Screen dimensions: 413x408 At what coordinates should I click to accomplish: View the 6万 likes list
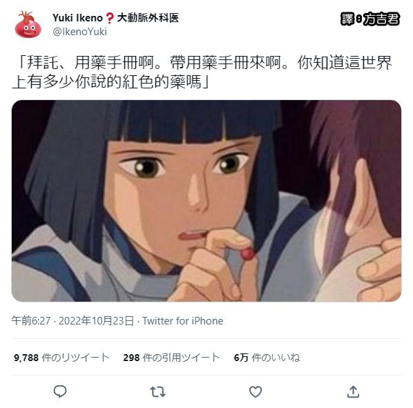(267, 358)
